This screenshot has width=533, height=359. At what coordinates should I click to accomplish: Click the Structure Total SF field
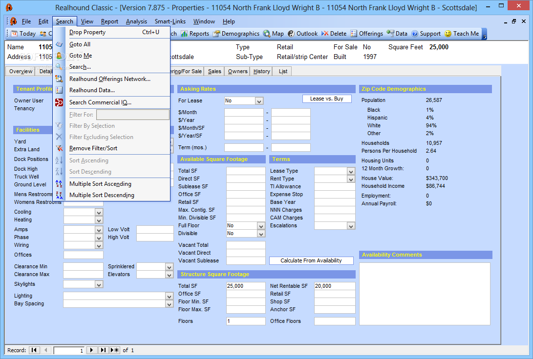246,286
